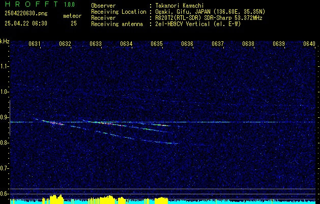This screenshot has height=204, width=320.
Task: Click the meteor label
Action: click(x=72, y=16)
